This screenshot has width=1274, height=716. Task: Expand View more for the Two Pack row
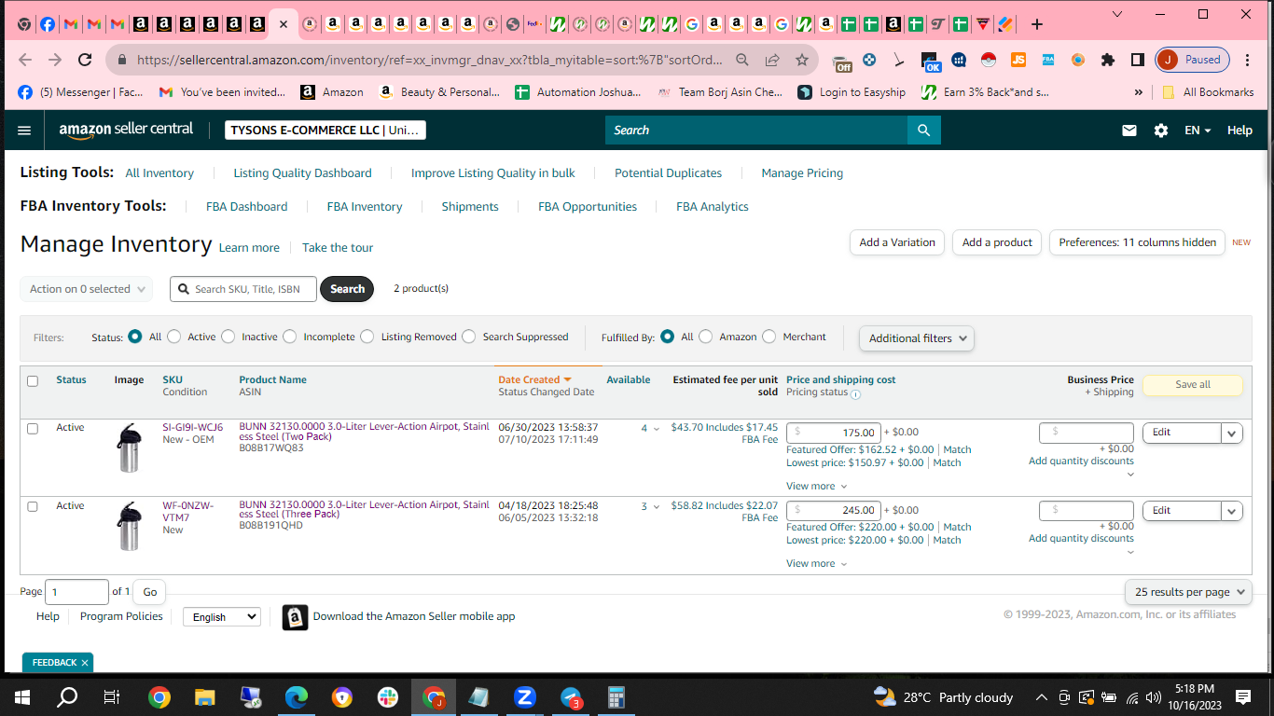[x=817, y=486]
